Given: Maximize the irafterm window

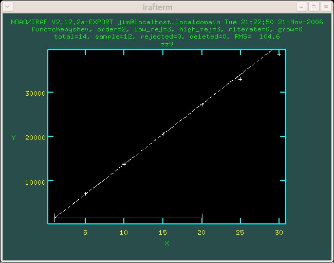Looking at the screenshot, I should 313,7.
